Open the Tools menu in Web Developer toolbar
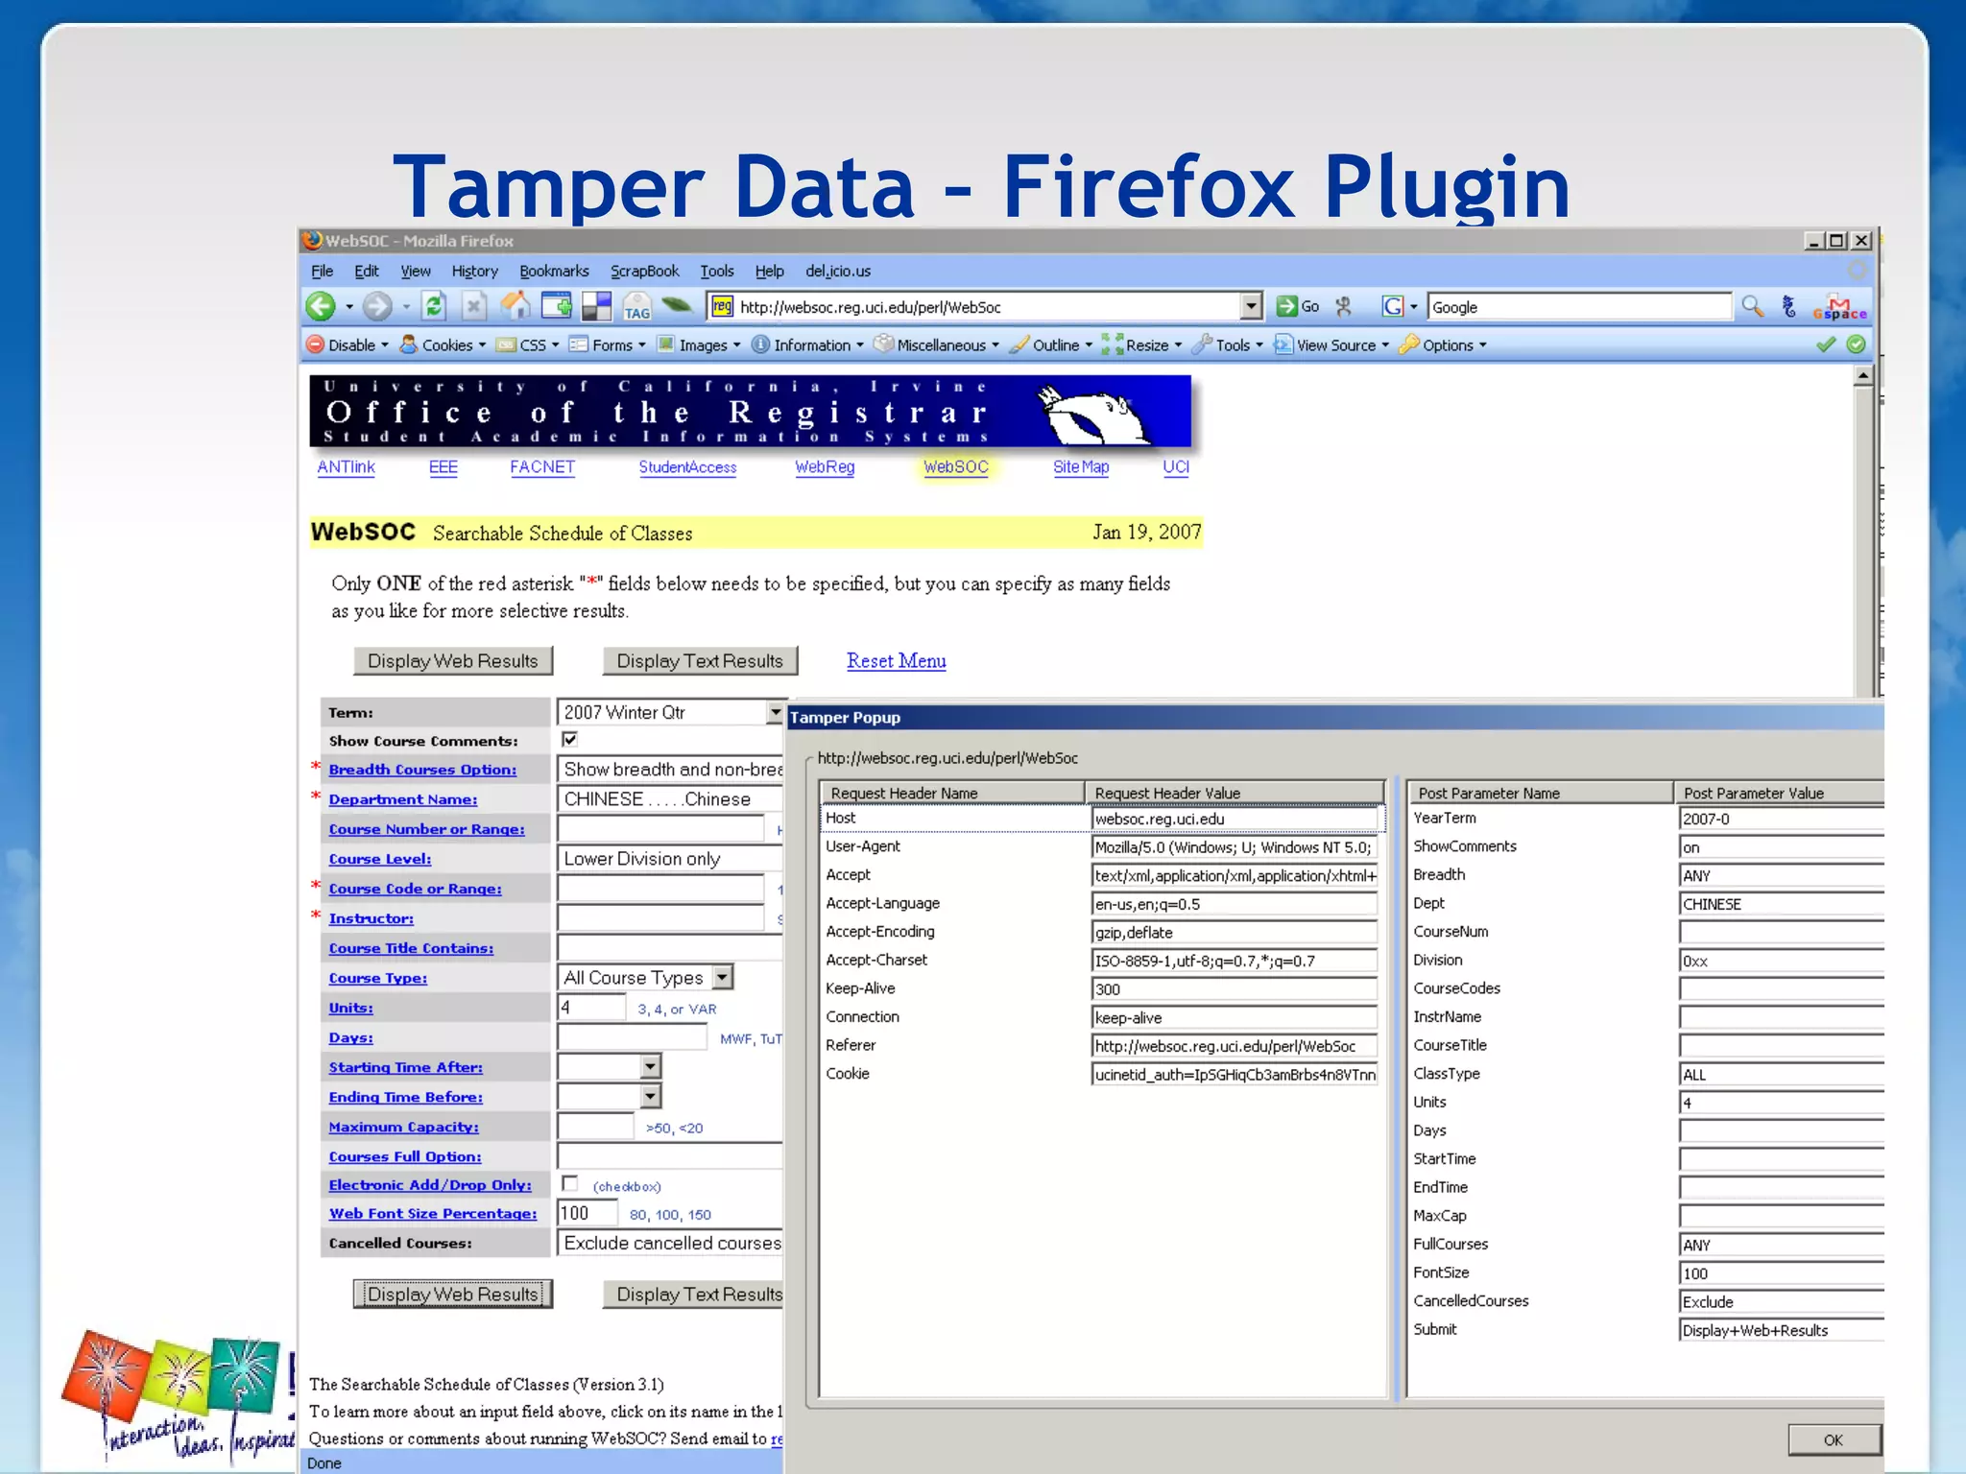 1228,345
